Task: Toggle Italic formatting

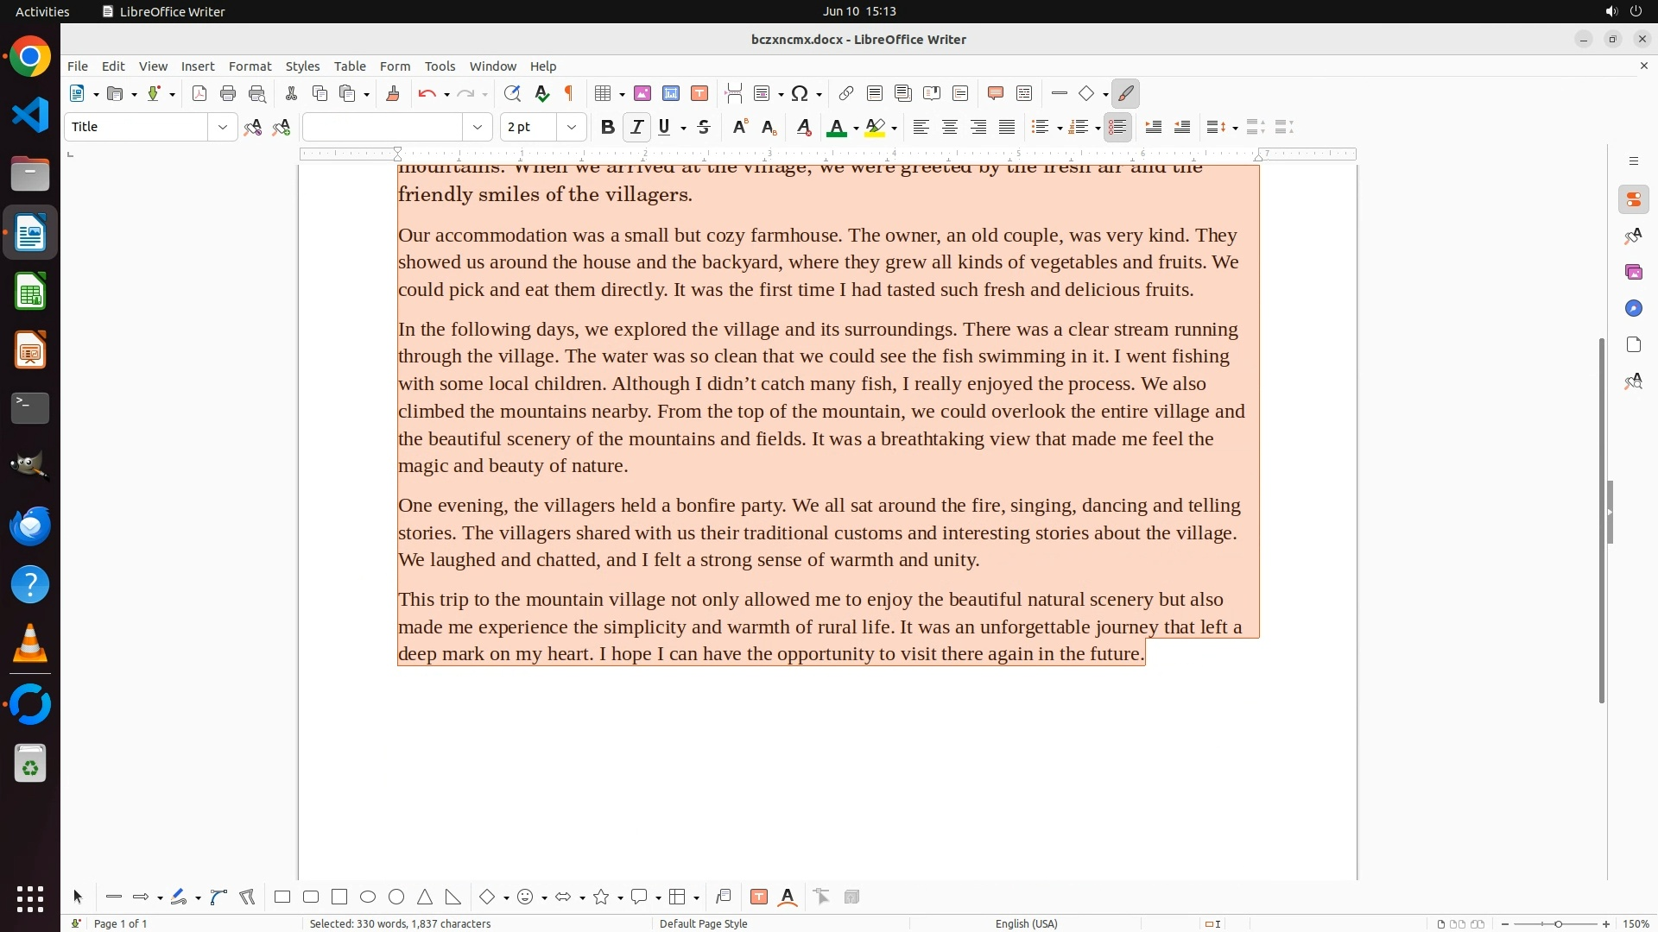Action: 636,127
